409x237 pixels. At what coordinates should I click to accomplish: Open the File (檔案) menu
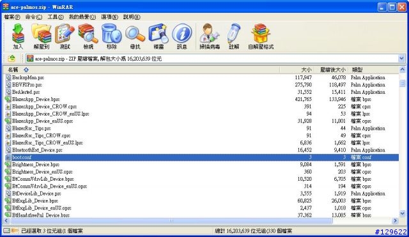12,17
